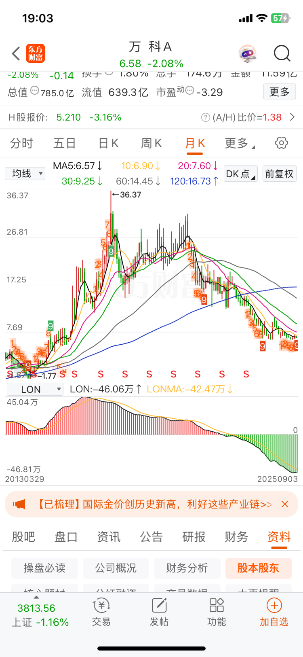Viewport: 303px width, 657px height.
Task: Tap the 上证 3813.56 index value
Action: 36,608
